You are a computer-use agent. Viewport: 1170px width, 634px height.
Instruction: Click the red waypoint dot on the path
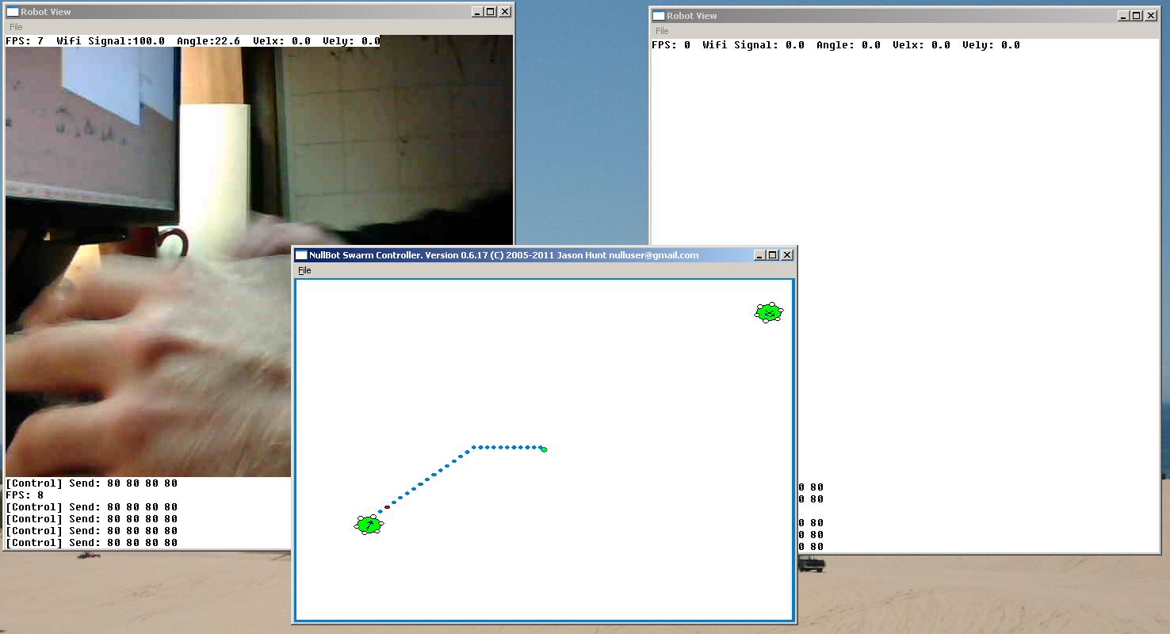tap(387, 507)
